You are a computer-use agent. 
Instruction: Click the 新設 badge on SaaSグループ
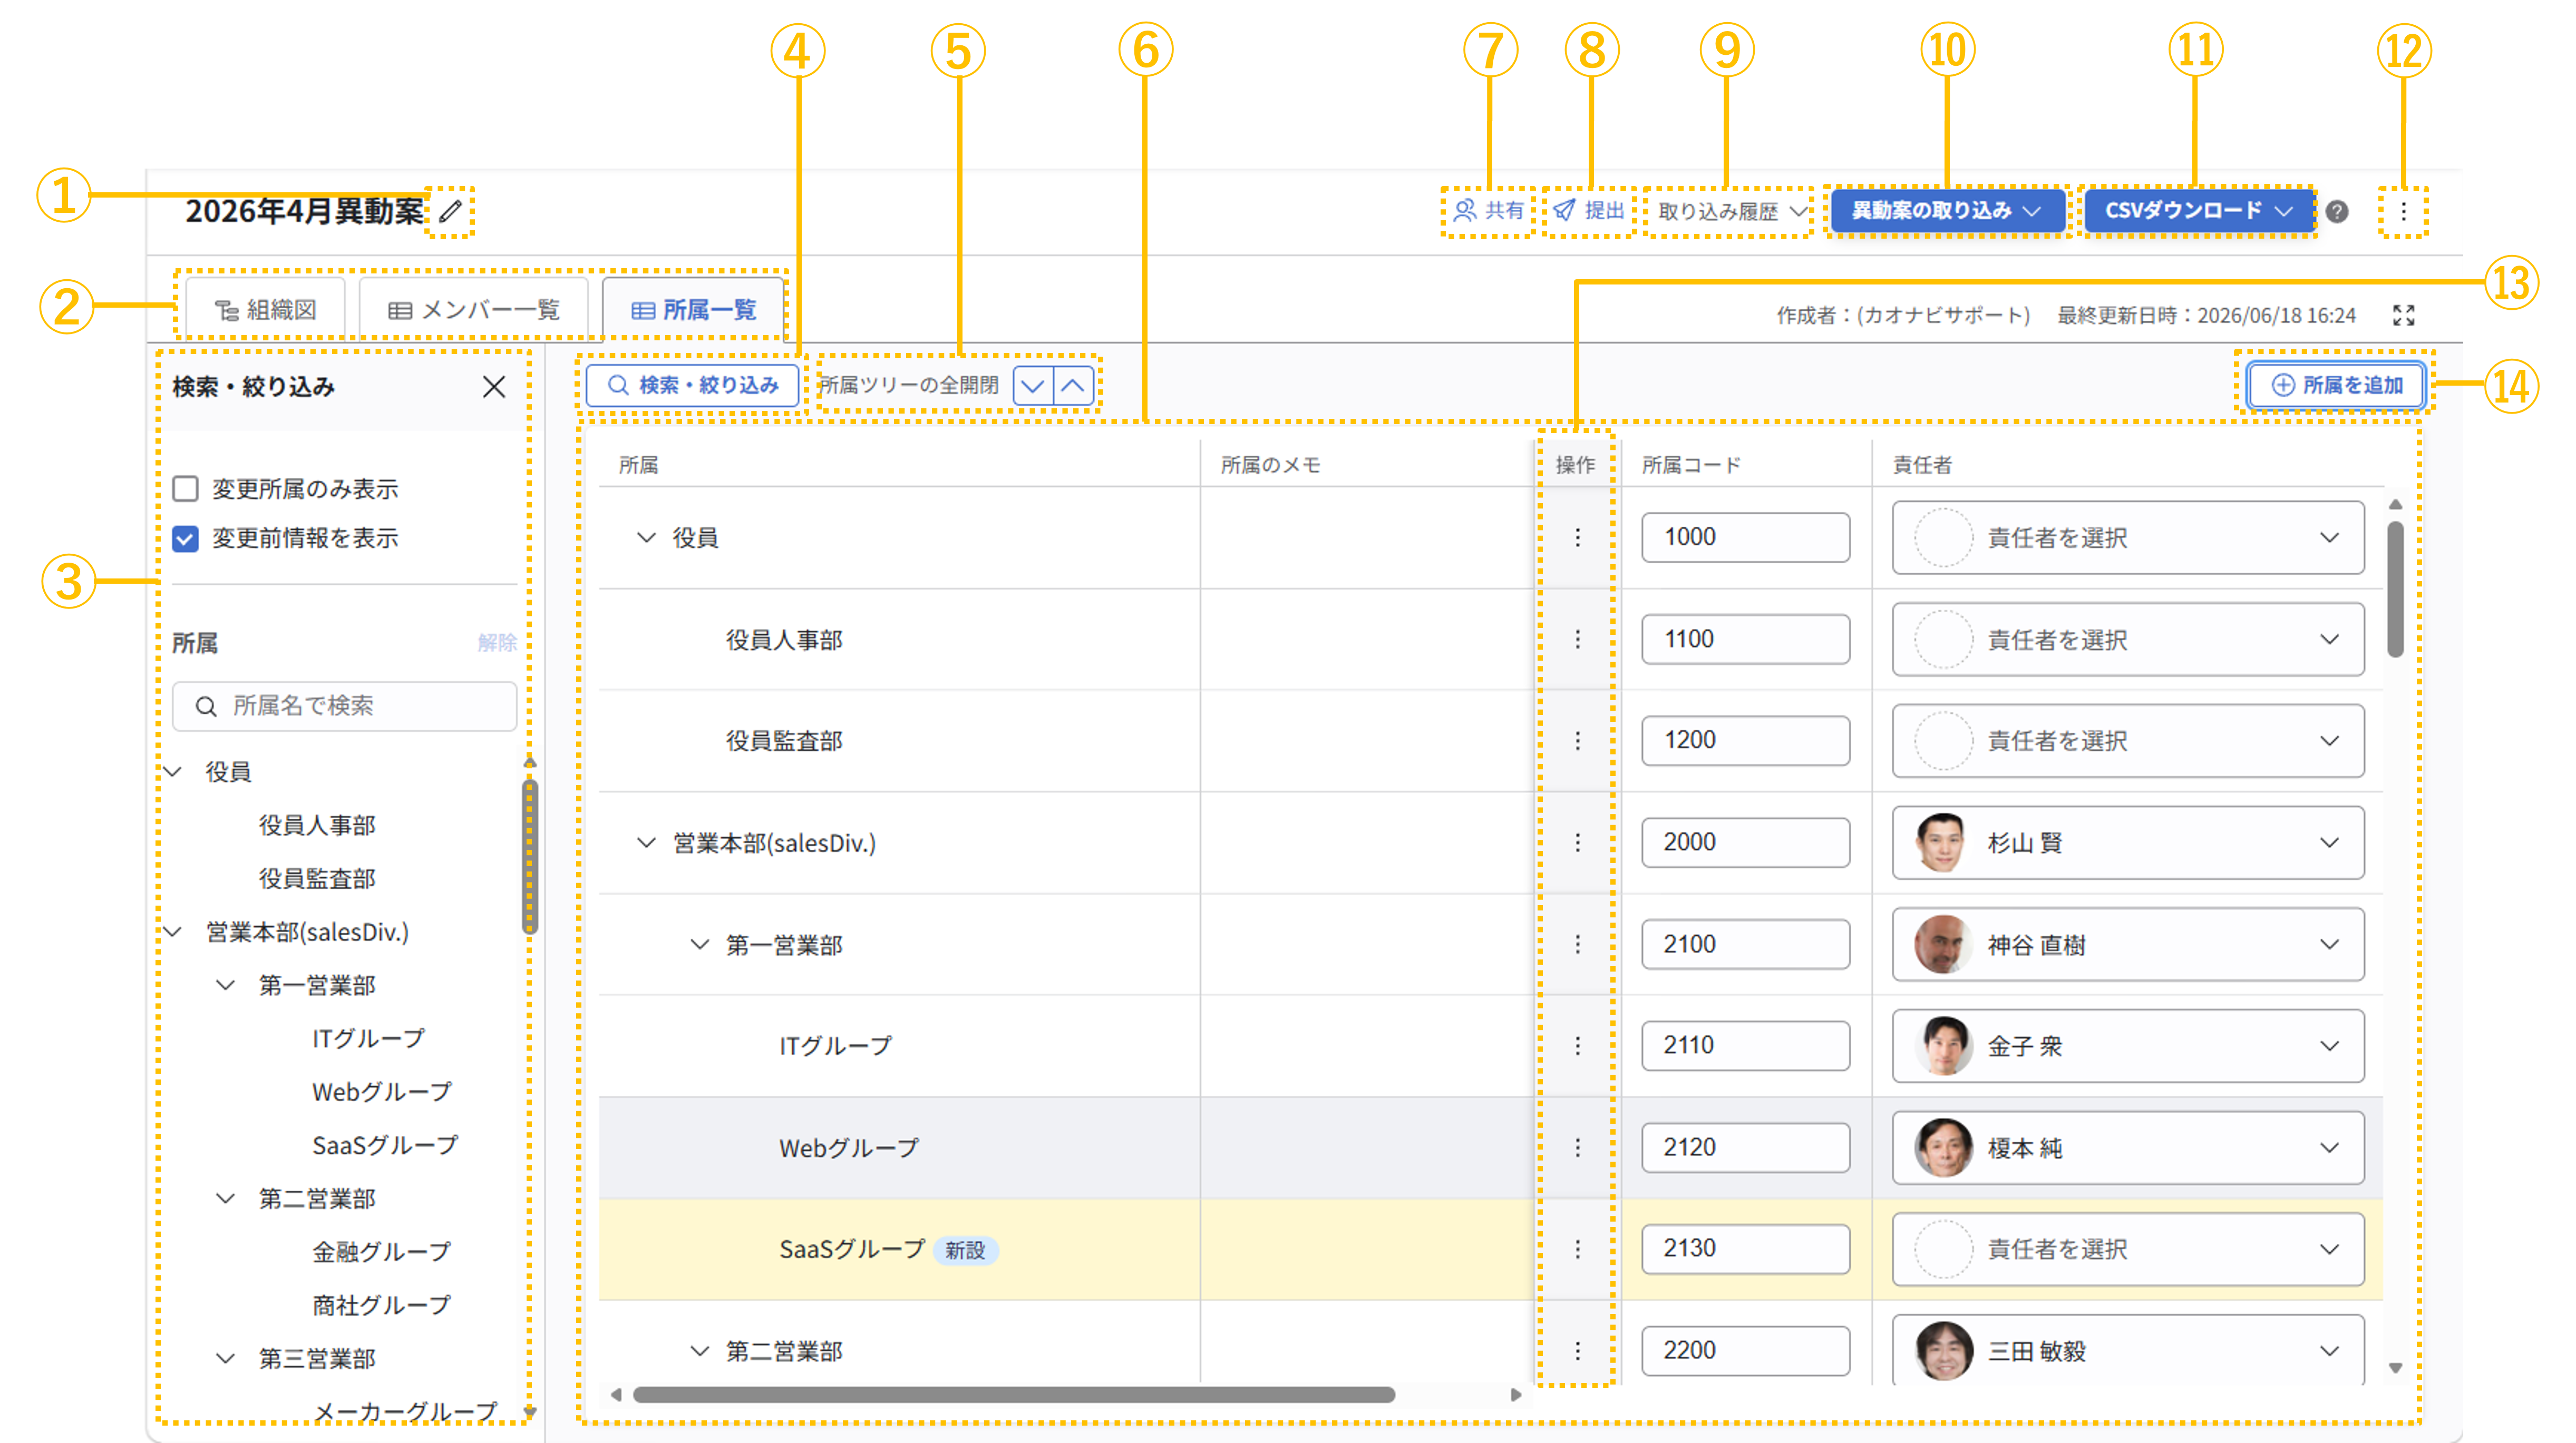coord(965,1250)
